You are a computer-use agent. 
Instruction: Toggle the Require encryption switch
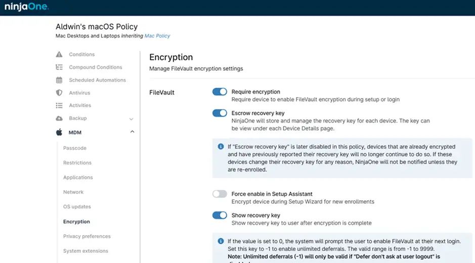(x=220, y=92)
